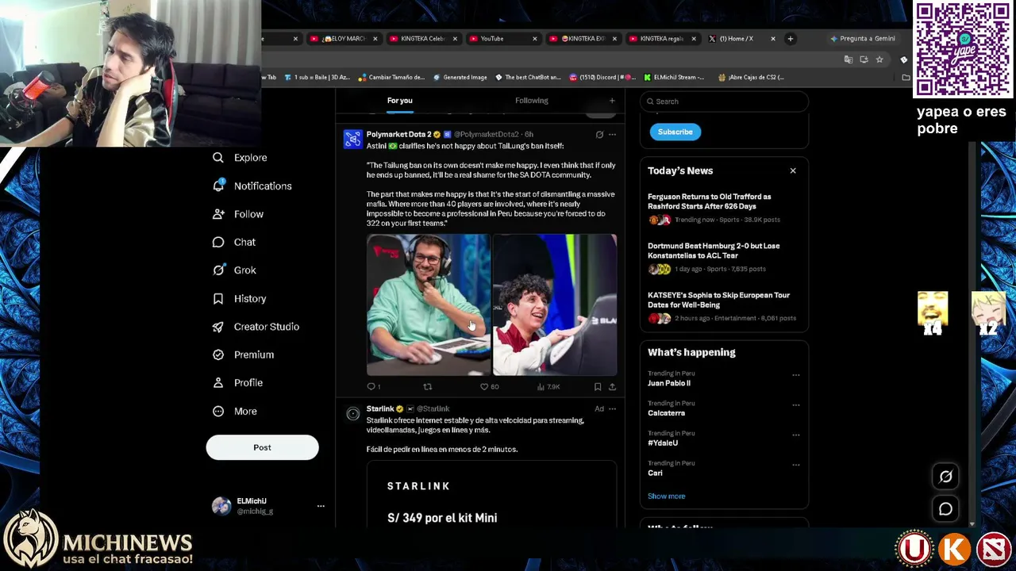Image resolution: width=1016 pixels, height=571 pixels.
Task: Click the Post button
Action: (x=262, y=448)
